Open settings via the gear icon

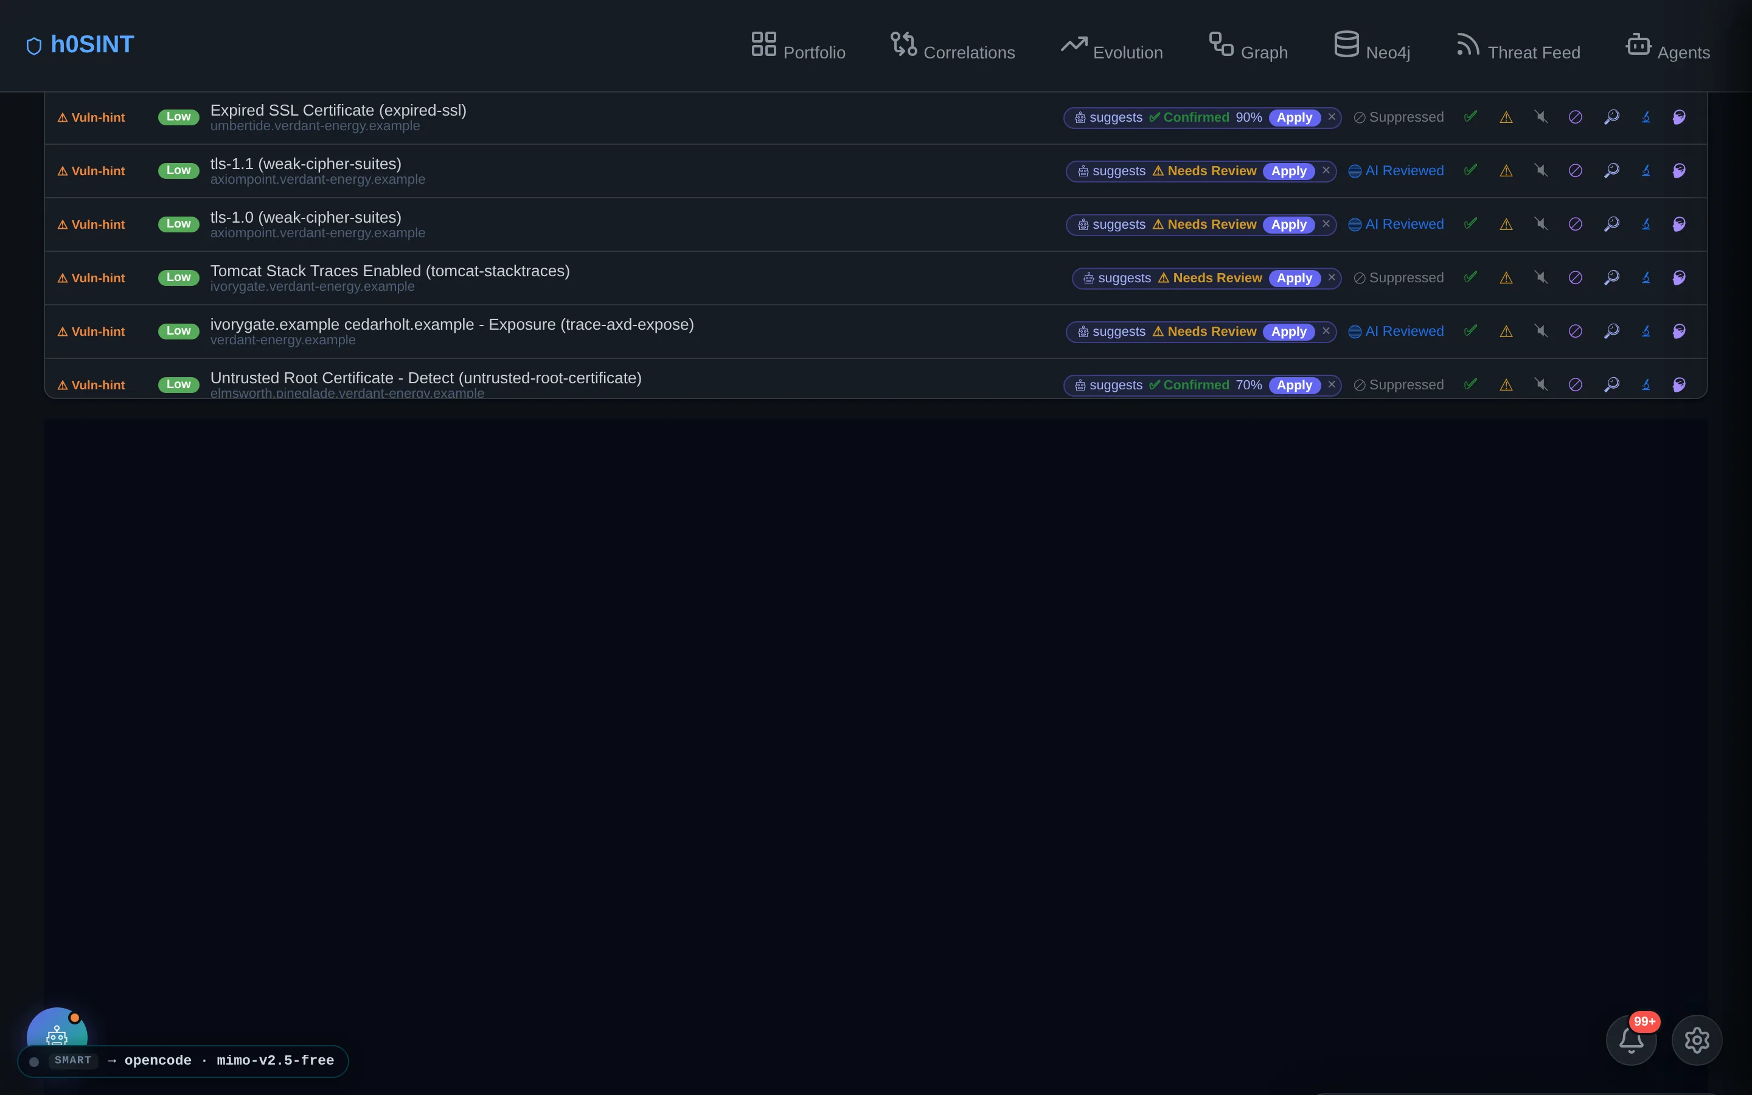1696,1040
